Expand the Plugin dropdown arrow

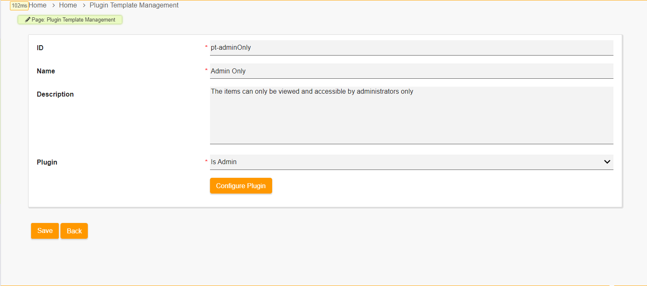coord(607,162)
